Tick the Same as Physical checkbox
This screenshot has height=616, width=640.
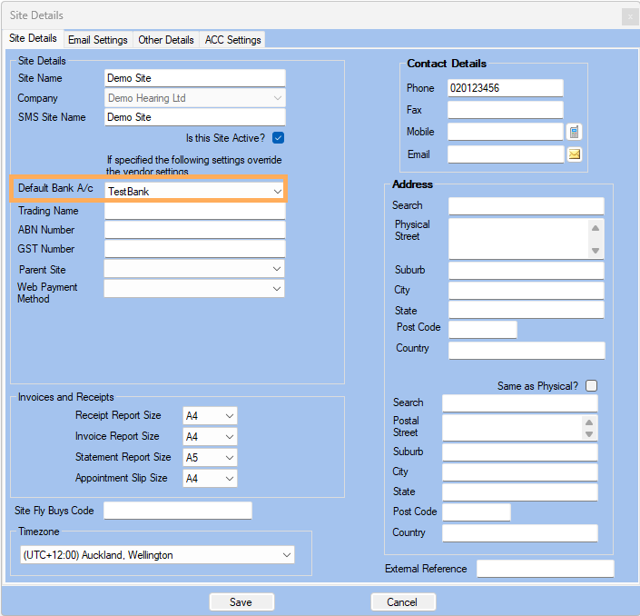coord(592,386)
